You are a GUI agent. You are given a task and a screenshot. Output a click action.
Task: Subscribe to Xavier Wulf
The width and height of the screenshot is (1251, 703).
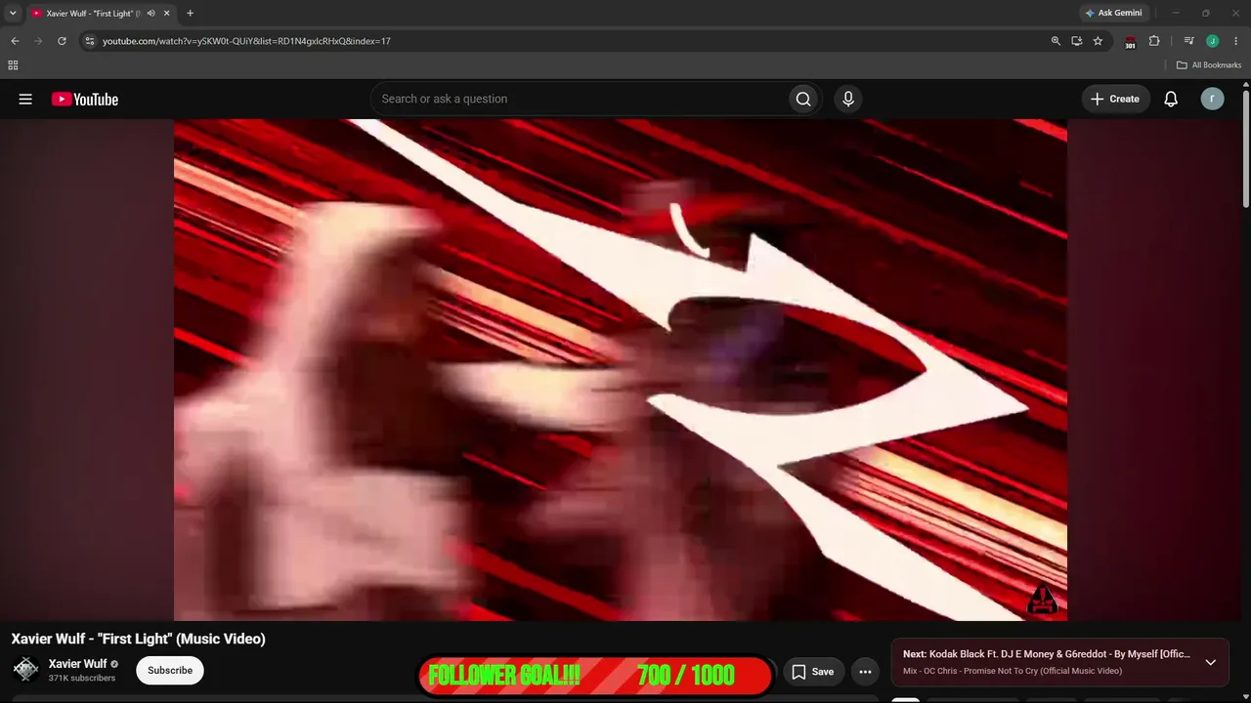[x=170, y=671]
